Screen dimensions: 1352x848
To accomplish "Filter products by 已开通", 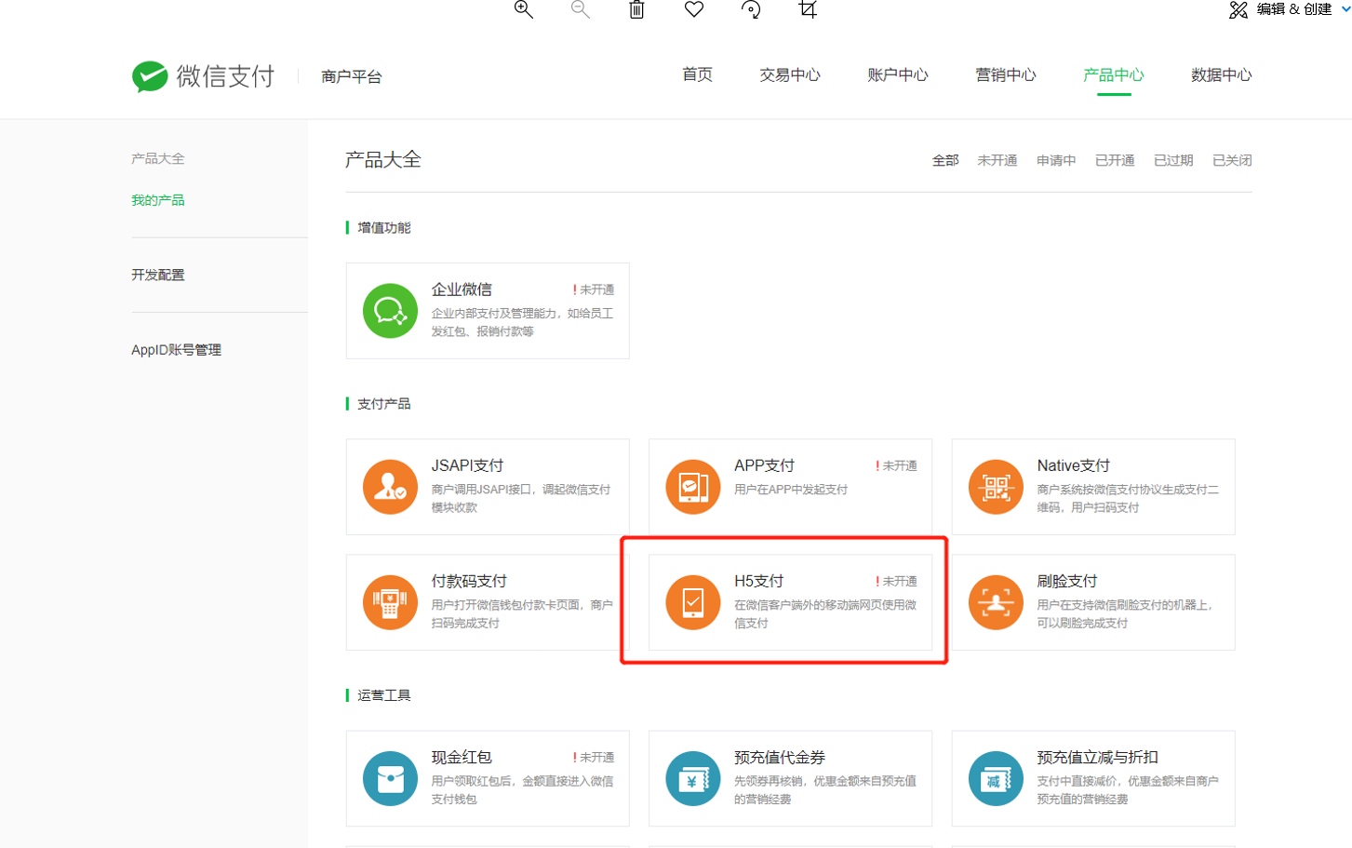I will [1115, 160].
